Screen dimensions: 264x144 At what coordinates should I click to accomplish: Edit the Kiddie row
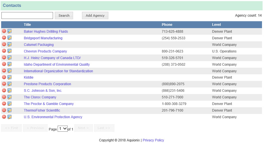pyautogui.click(x=9, y=77)
